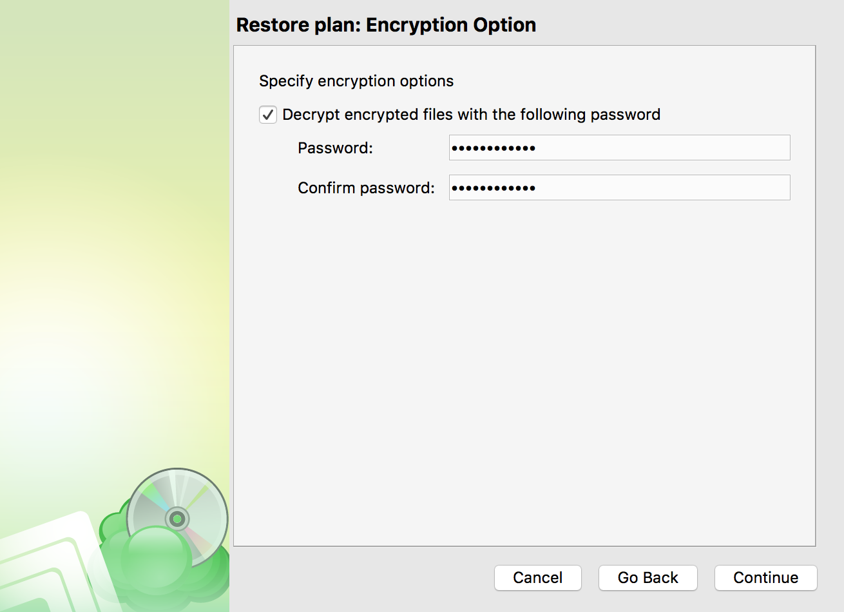
Task: Click the white stacked pages graphic
Action: [x=48, y=567]
